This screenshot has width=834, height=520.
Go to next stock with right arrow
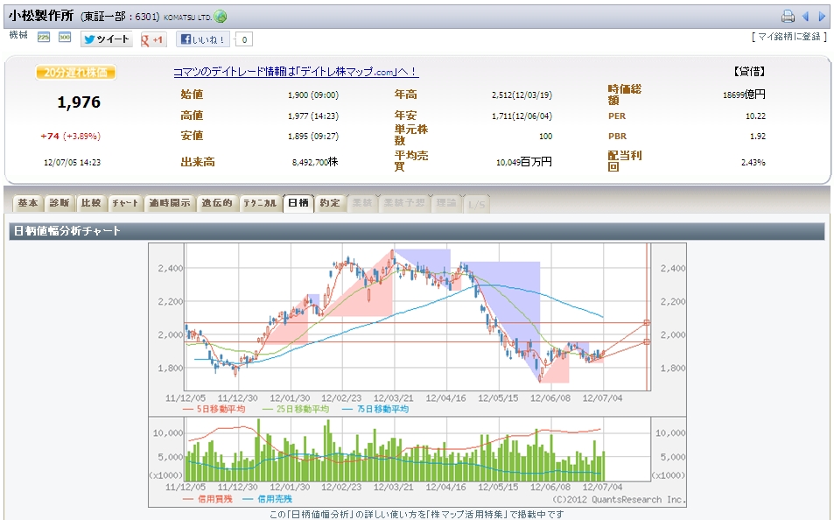(x=821, y=17)
